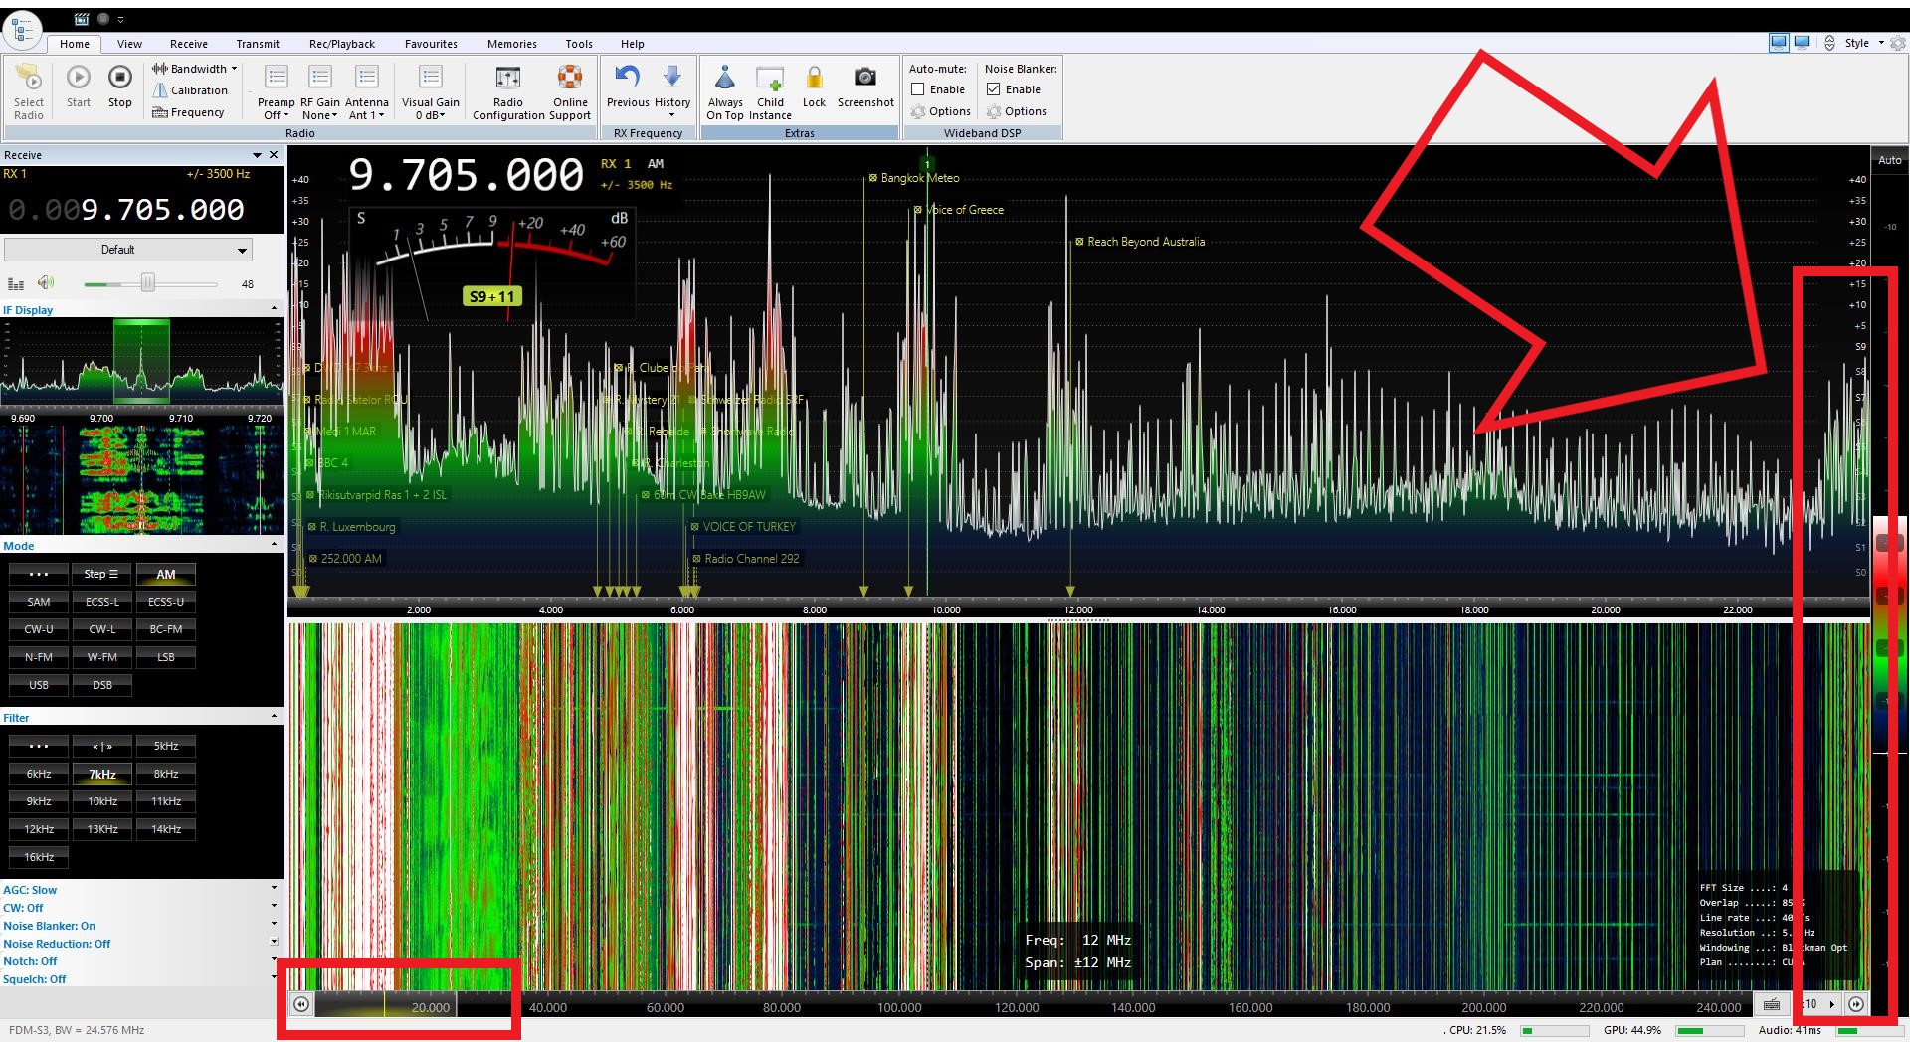
Task: Adjust the audio volume slider
Action: click(147, 284)
